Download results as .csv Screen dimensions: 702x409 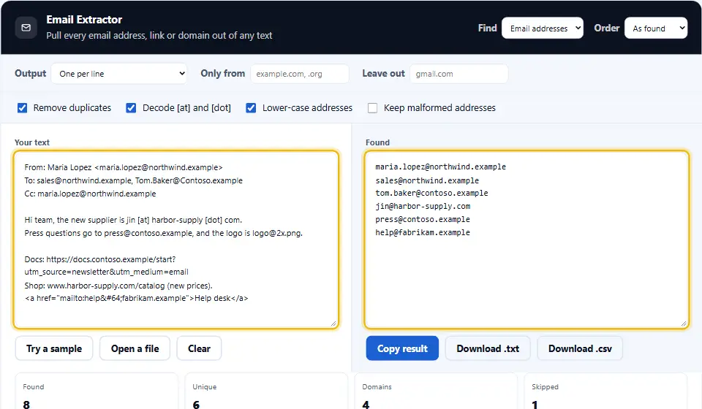click(580, 348)
